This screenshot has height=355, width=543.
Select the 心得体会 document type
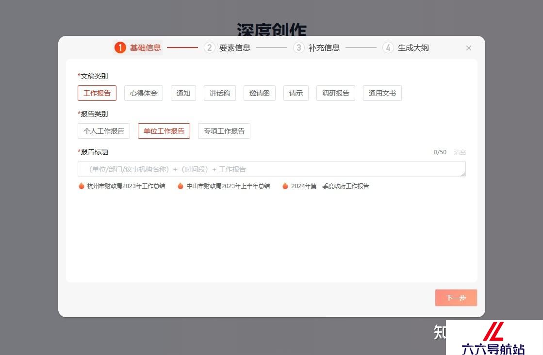(x=144, y=93)
